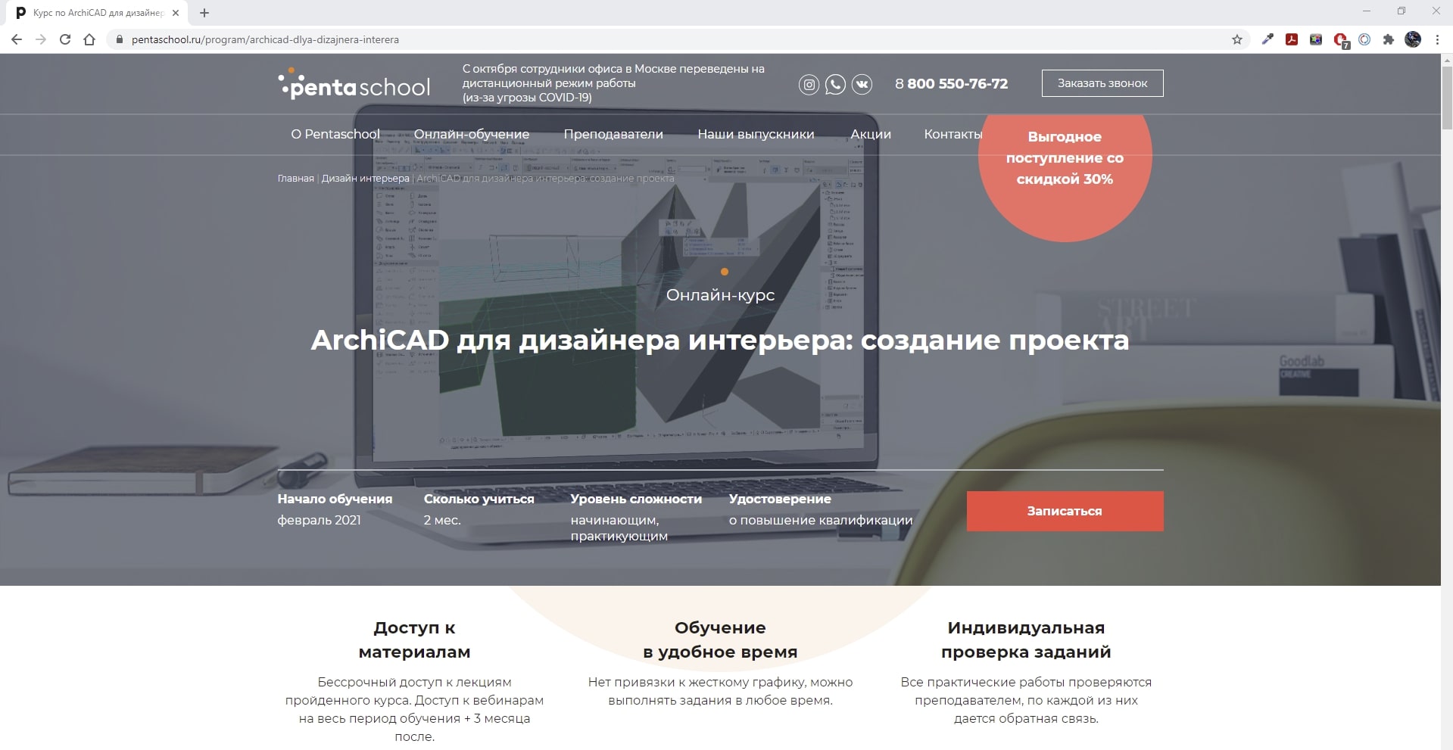Image resolution: width=1453 pixels, height=750 pixels.
Task: Bookmark this page with the star
Action: [1237, 39]
